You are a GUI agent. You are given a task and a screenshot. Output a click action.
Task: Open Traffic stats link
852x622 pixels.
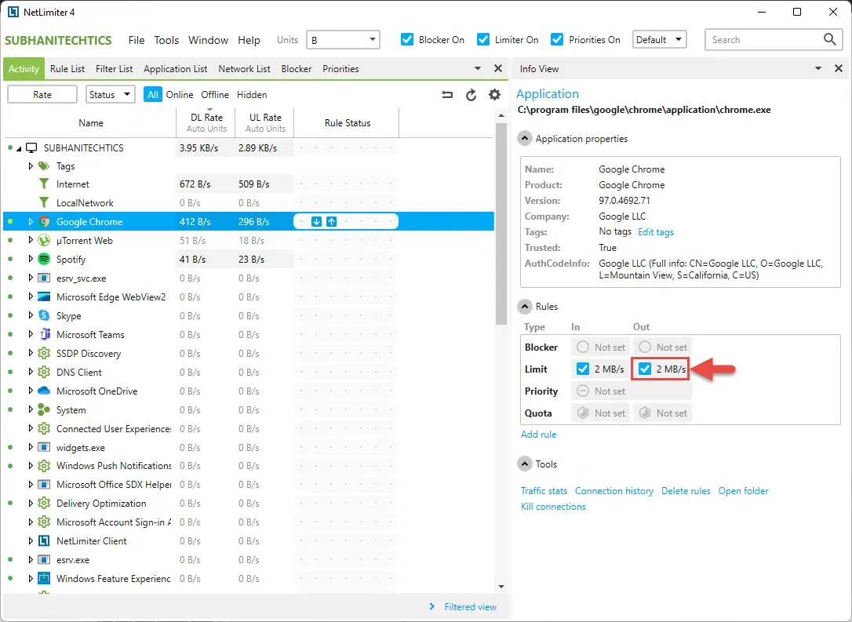tap(544, 490)
